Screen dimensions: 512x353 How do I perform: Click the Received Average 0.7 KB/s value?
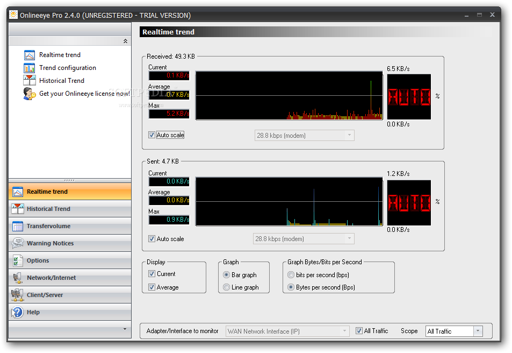coord(169,95)
